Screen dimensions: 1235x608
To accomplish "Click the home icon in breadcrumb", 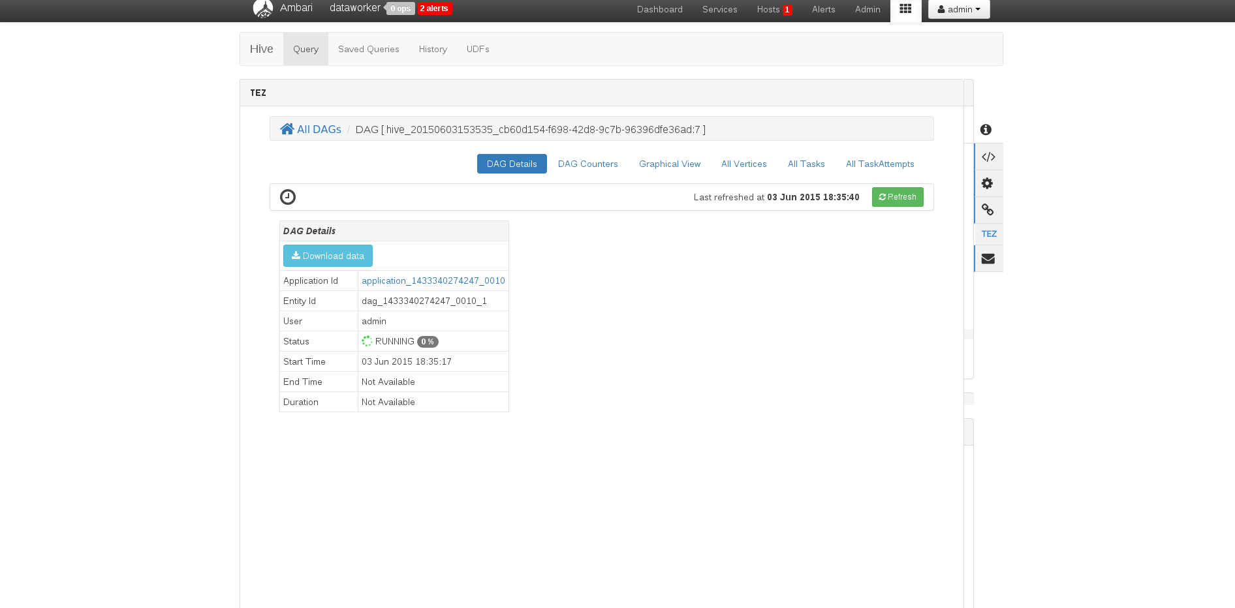I will pyautogui.click(x=287, y=129).
